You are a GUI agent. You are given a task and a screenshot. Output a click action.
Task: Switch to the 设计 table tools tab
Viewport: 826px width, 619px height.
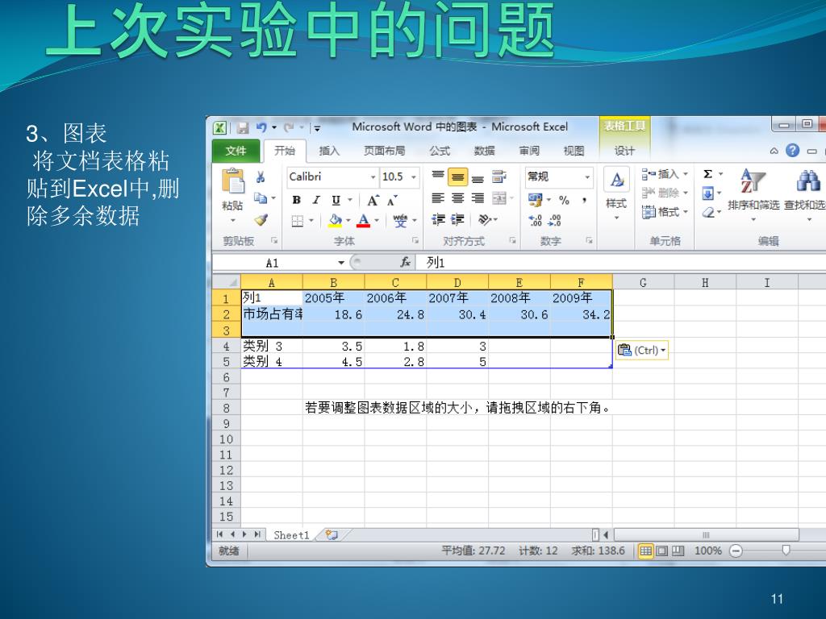(x=624, y=151)
